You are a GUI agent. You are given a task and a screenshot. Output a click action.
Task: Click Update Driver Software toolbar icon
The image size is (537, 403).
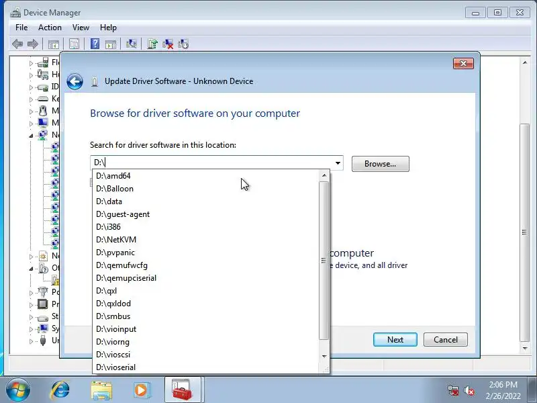tap(152, 44)
